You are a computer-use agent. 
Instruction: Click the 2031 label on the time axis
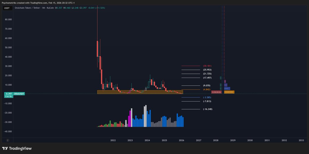click(x=267, y=140)
